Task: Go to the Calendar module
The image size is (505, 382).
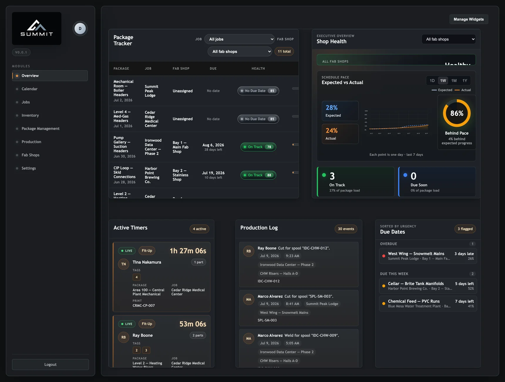Action: [x=50, y=89]
